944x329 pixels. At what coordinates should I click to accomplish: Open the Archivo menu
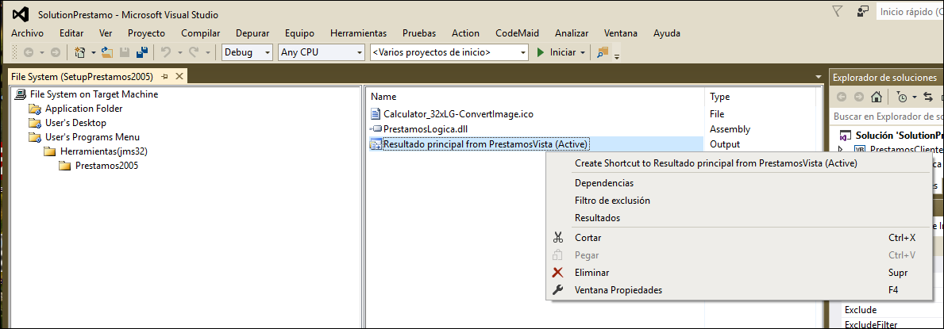coord(27,33)
